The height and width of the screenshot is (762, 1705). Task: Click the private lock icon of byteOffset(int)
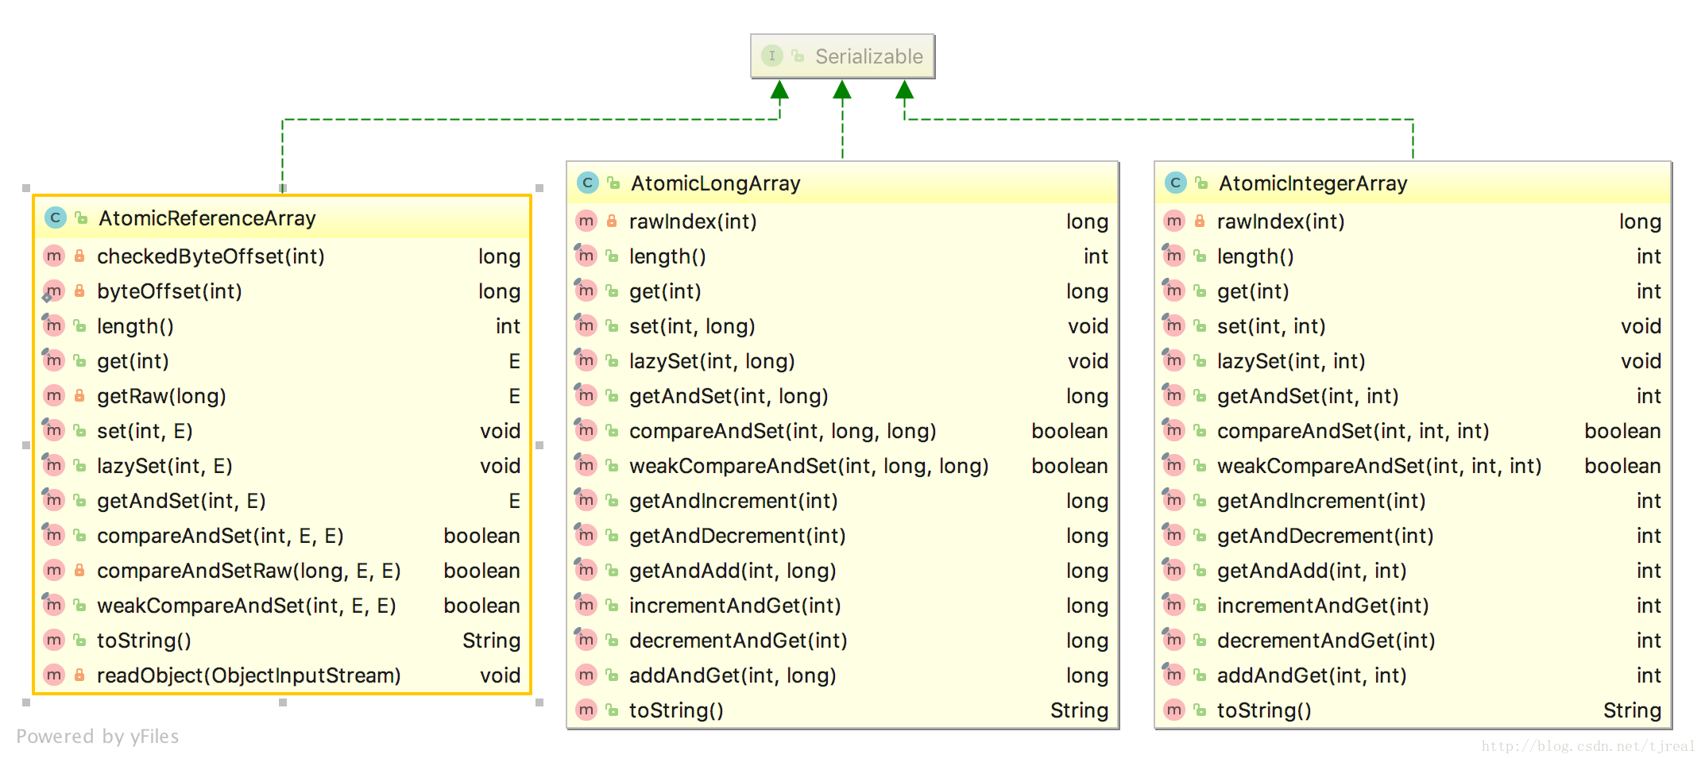(x=79, y=291)
